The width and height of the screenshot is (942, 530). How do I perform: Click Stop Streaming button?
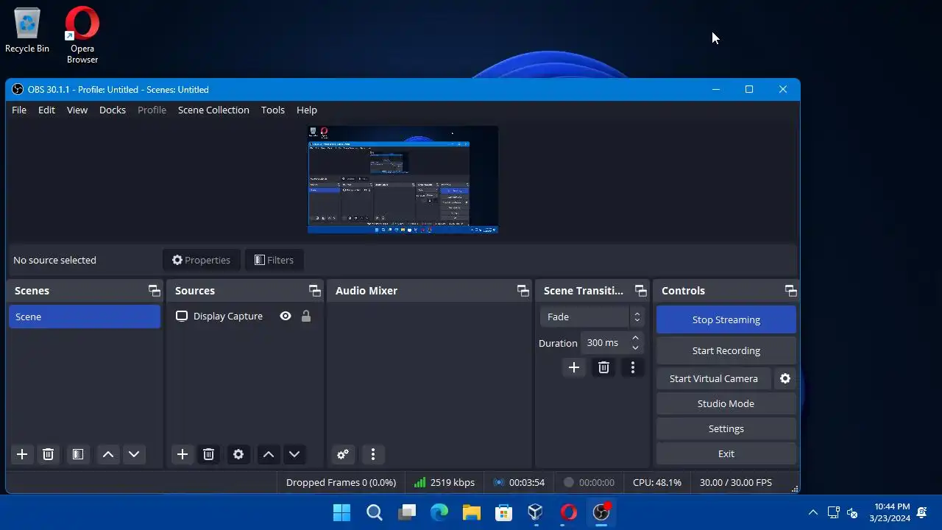(726, 319)
